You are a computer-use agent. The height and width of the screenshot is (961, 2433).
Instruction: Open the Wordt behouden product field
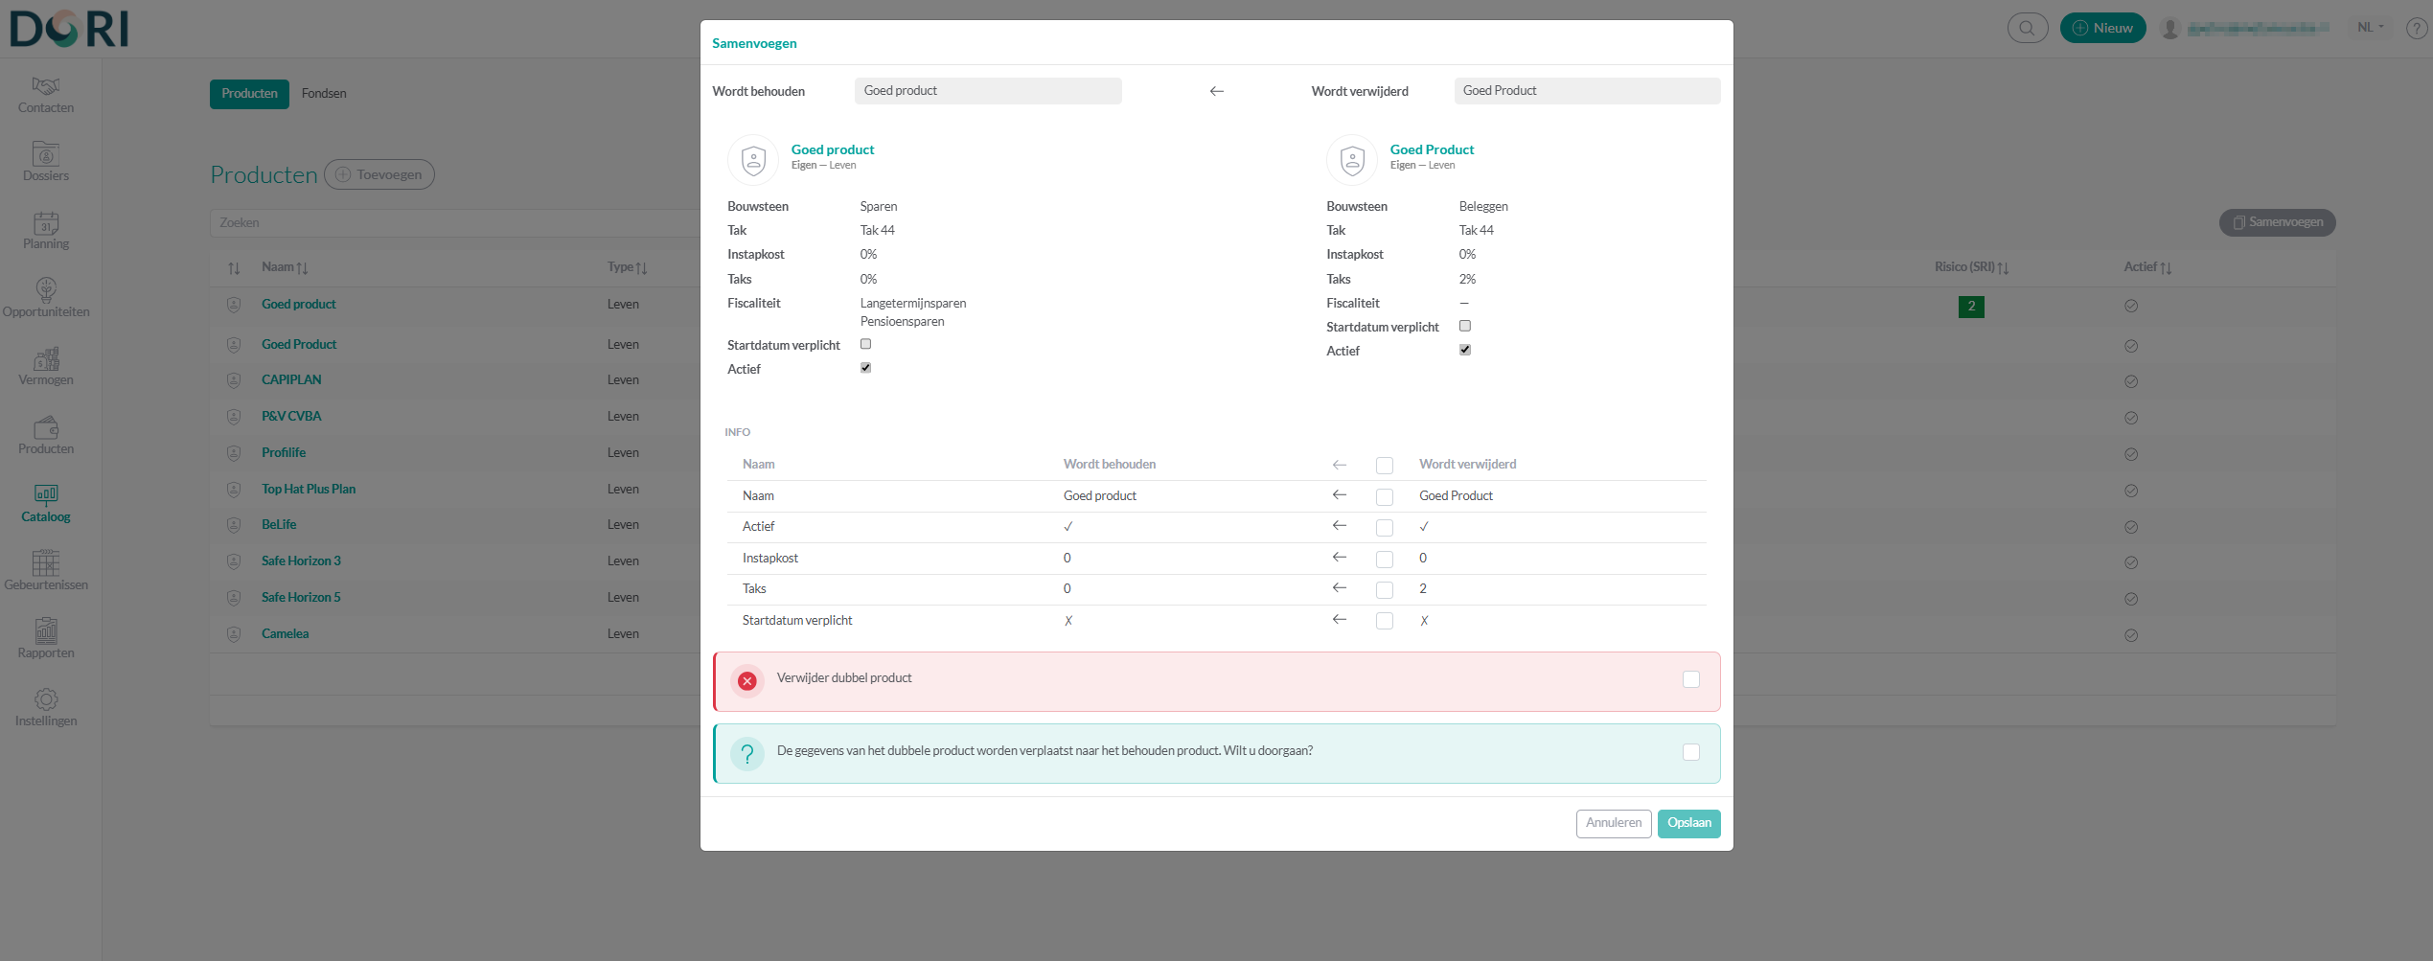(987, 91)
